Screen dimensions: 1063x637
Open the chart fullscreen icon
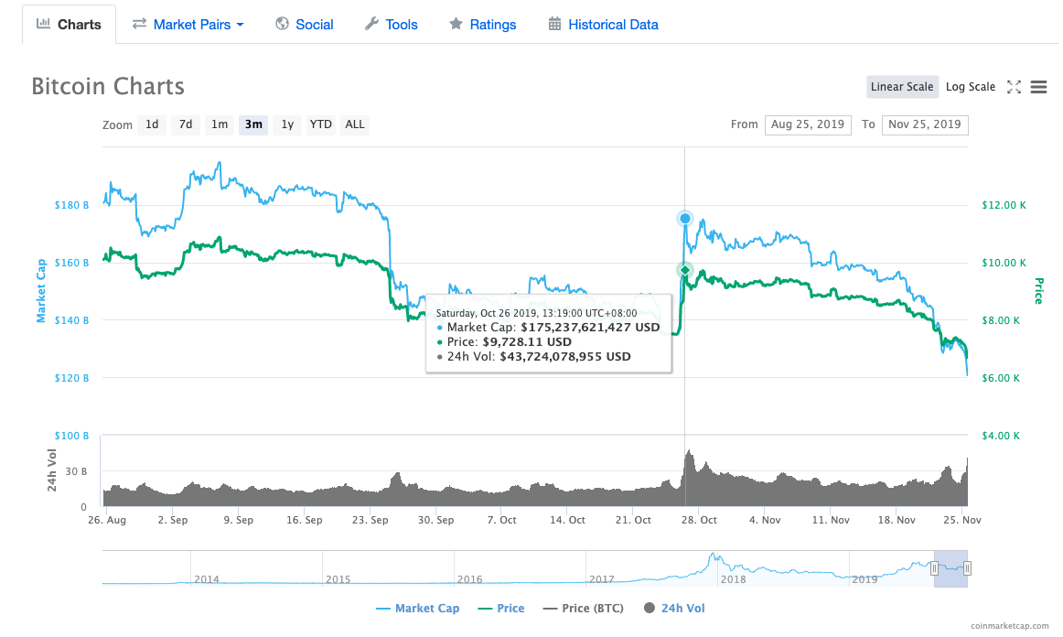point(1014,87)
